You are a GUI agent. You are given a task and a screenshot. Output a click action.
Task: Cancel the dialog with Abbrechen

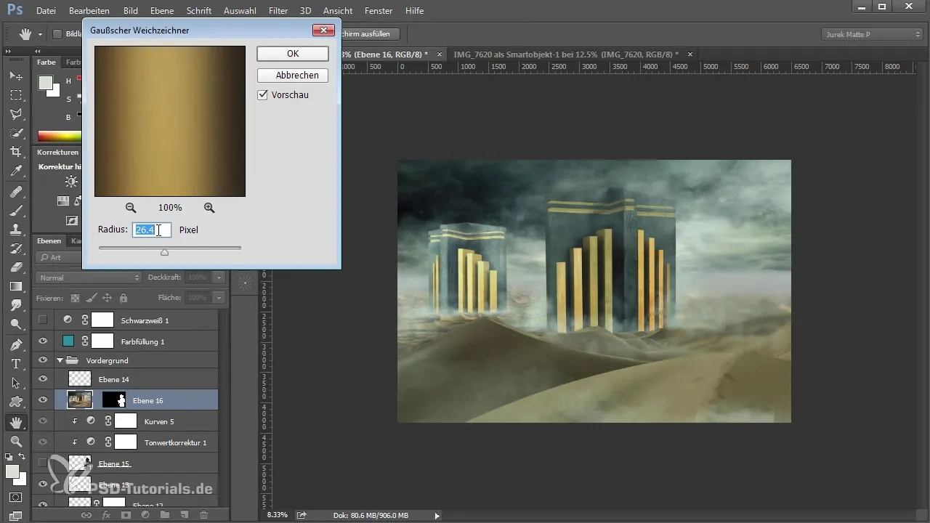click(x=292, y=76)
